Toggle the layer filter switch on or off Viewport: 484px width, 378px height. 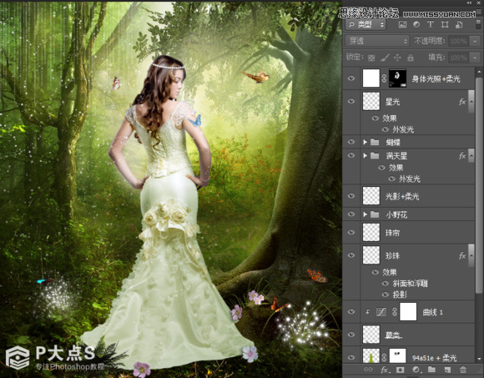pos(478,25)
